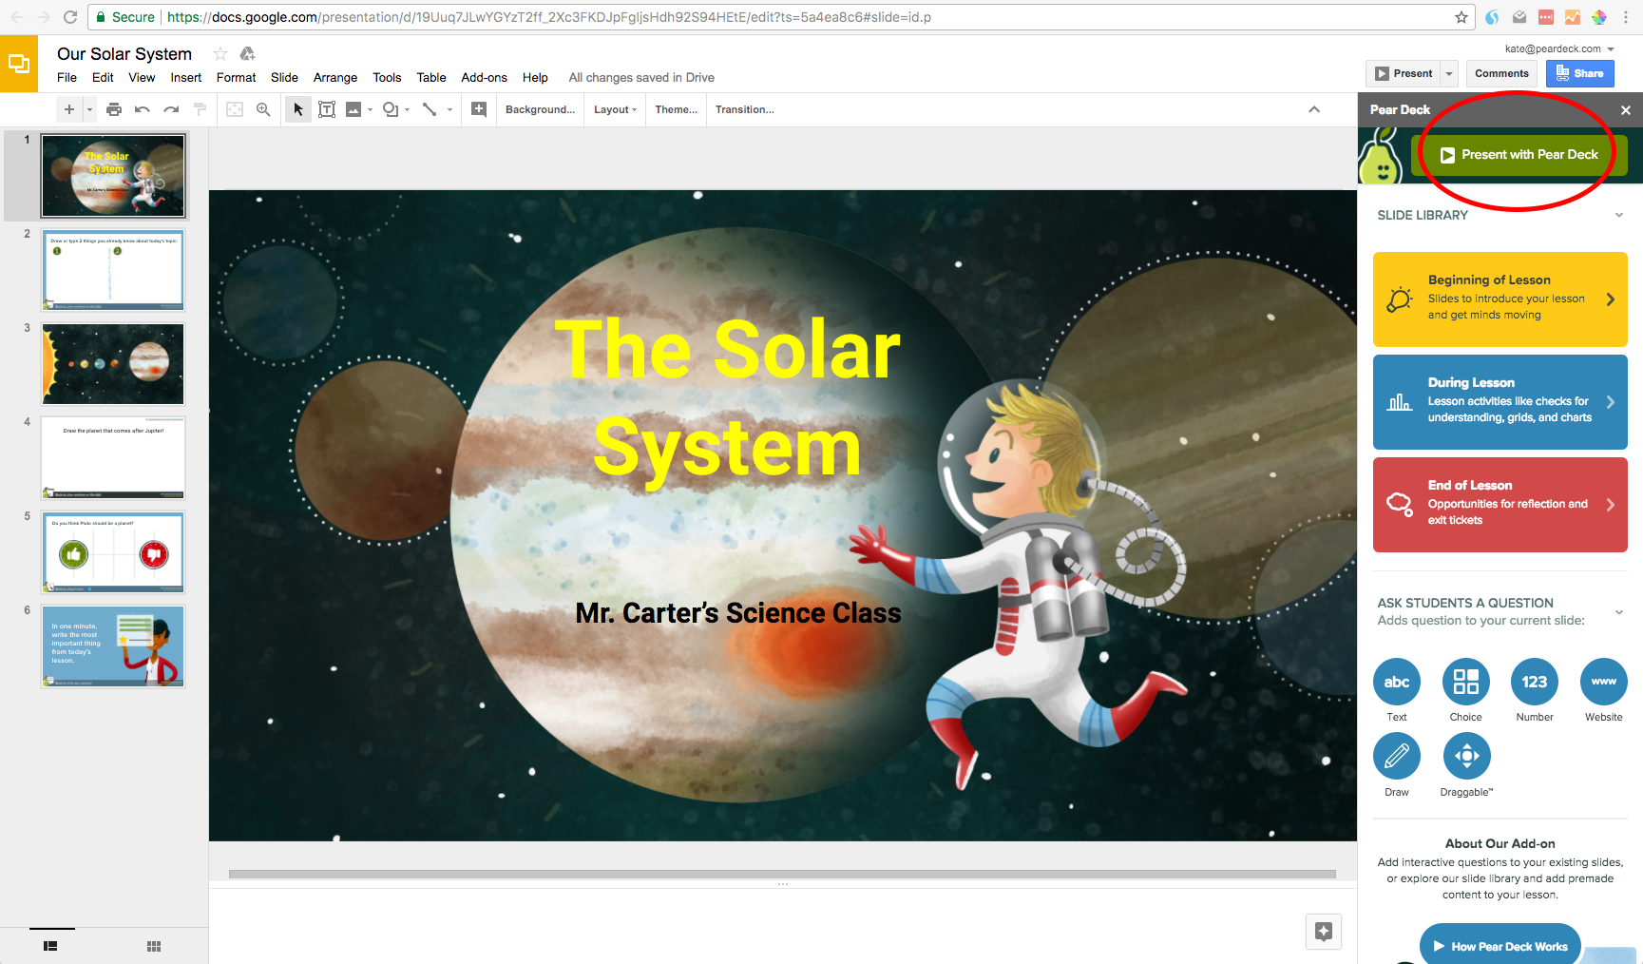Bookmark this page with star icon
The width and height of the screenshot is (1643, 964).
(x=1462, y=17)
